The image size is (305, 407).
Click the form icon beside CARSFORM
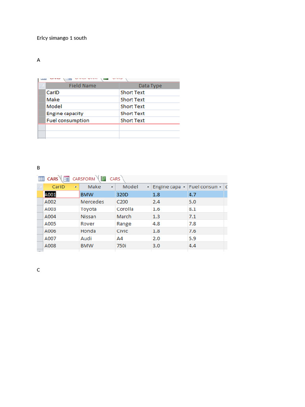[x=66, y=178]
